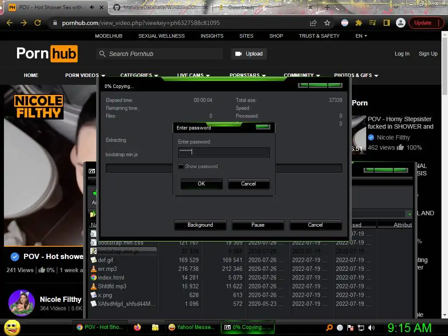Expand the CATEGORIES dropdown menu
The image size is (448, 336).
(139, 75)
